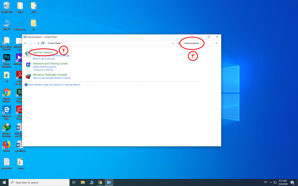Viewport: 298px width, 186px height.
Task: Clear the Control Panel search box
Action: point(216,44)
